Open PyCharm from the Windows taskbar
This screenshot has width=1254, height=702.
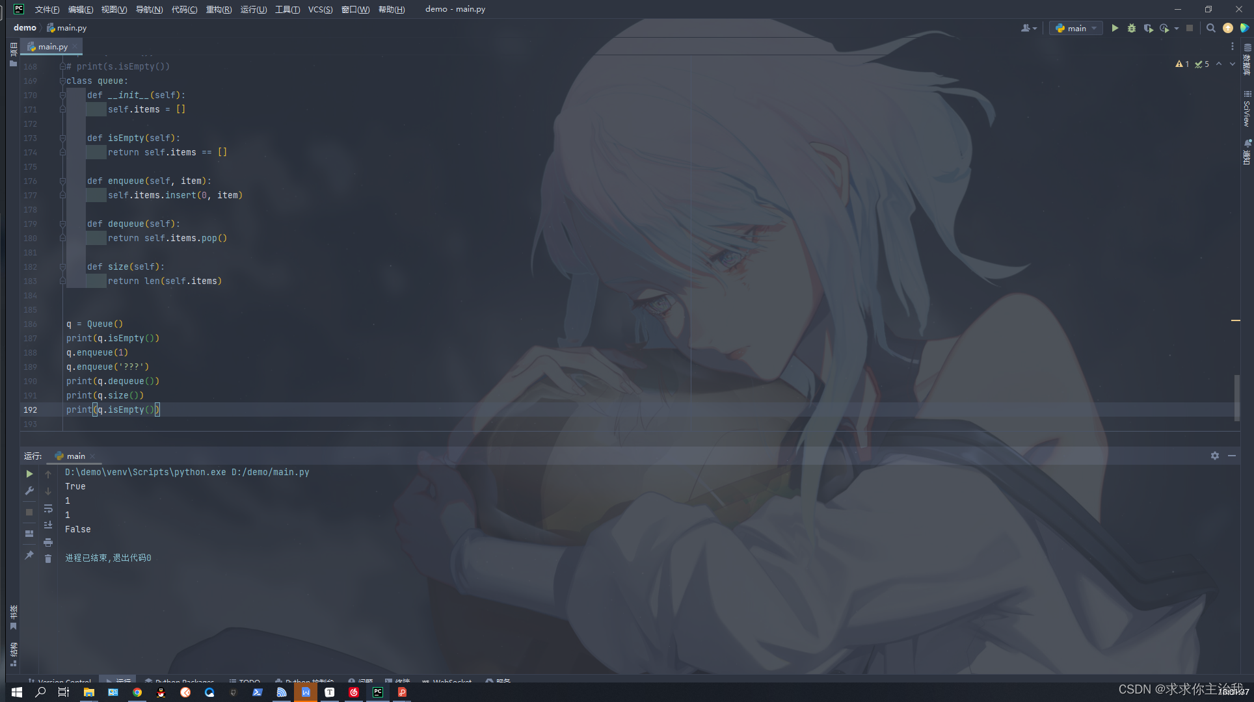[378, 692]
